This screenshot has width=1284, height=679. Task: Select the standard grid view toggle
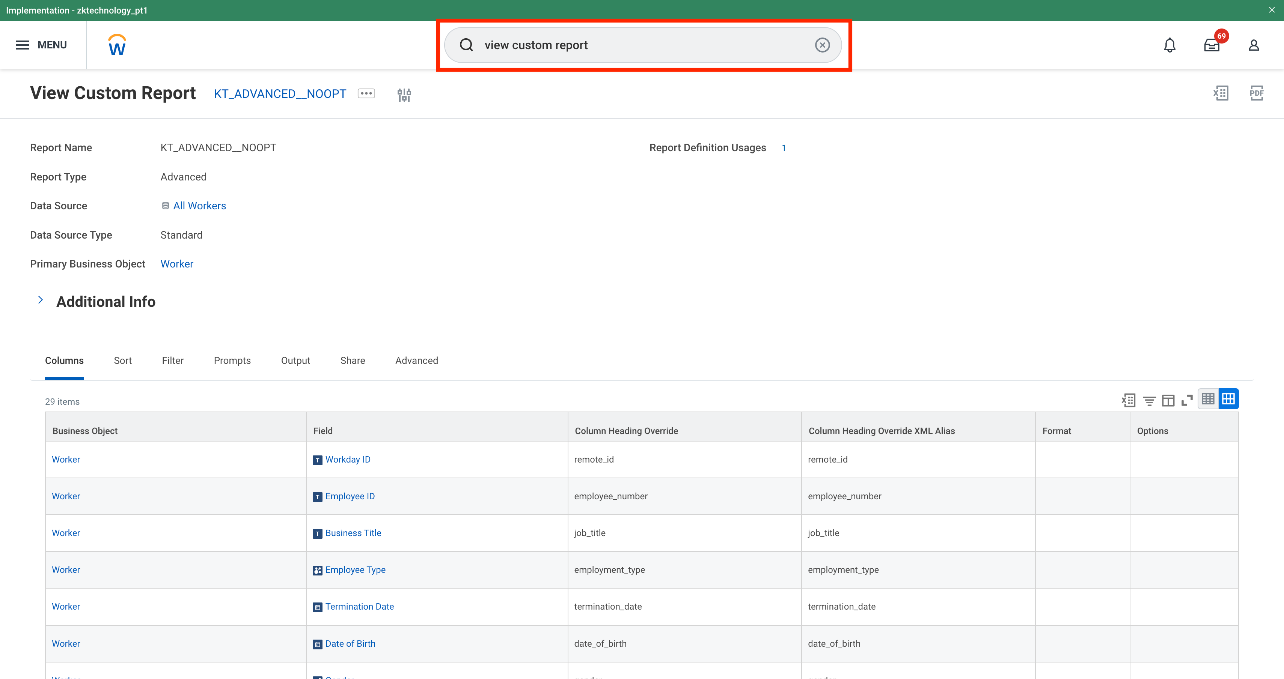(1228, 399)
